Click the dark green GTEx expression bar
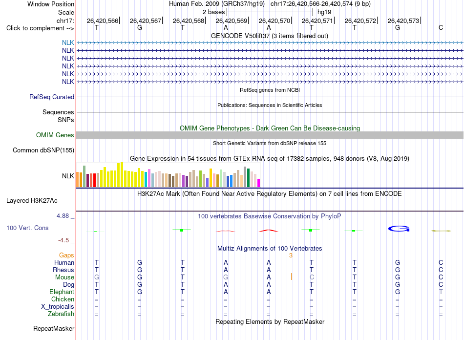The width and height of the screenshot is (464, 340). 248,178
